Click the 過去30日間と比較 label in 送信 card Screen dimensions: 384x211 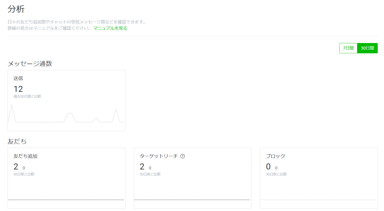(27, 96)
